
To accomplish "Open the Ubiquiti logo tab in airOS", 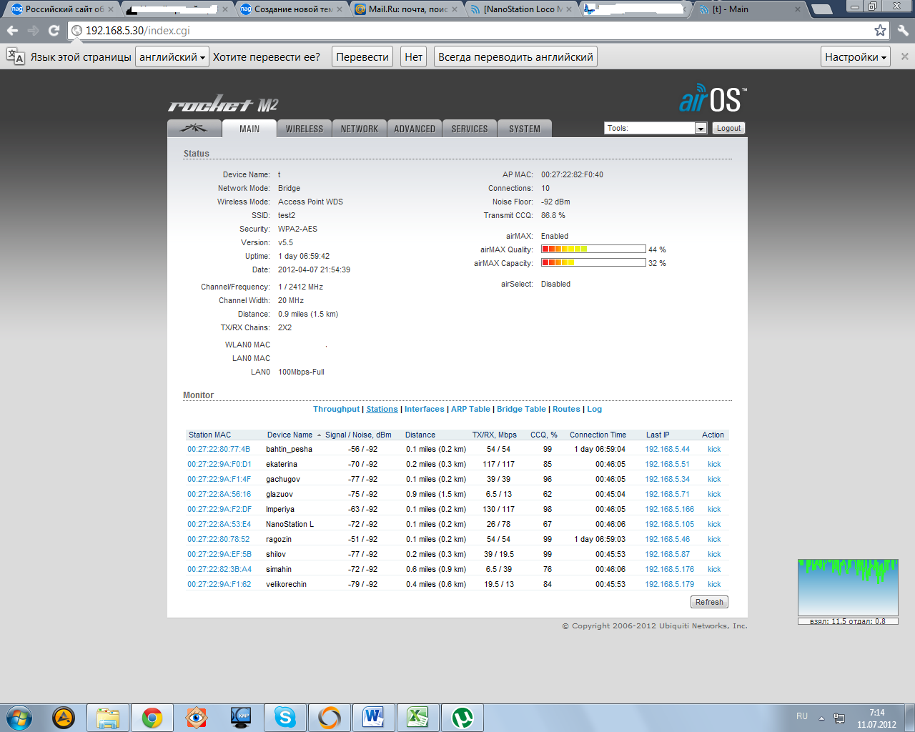I will 194,128.
